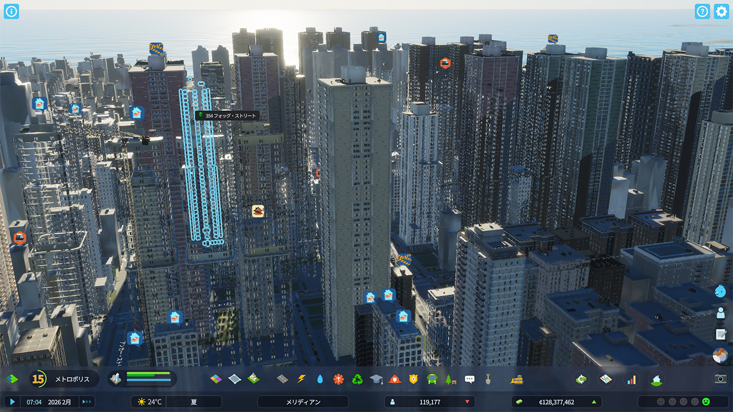Select the Police badge icon
The width and height of the screenshot is (733, 412).
[x=413, y=379]
